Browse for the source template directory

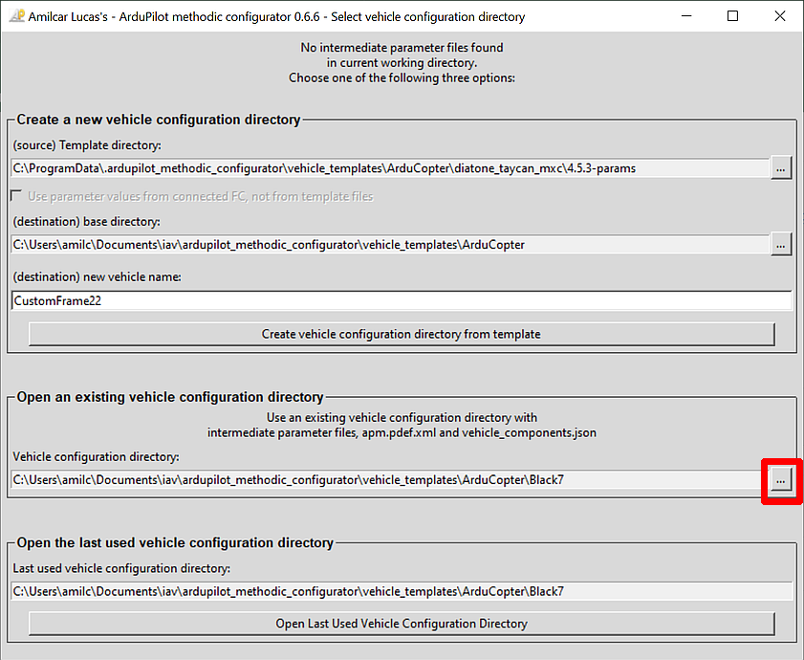[x=781, y=168]
